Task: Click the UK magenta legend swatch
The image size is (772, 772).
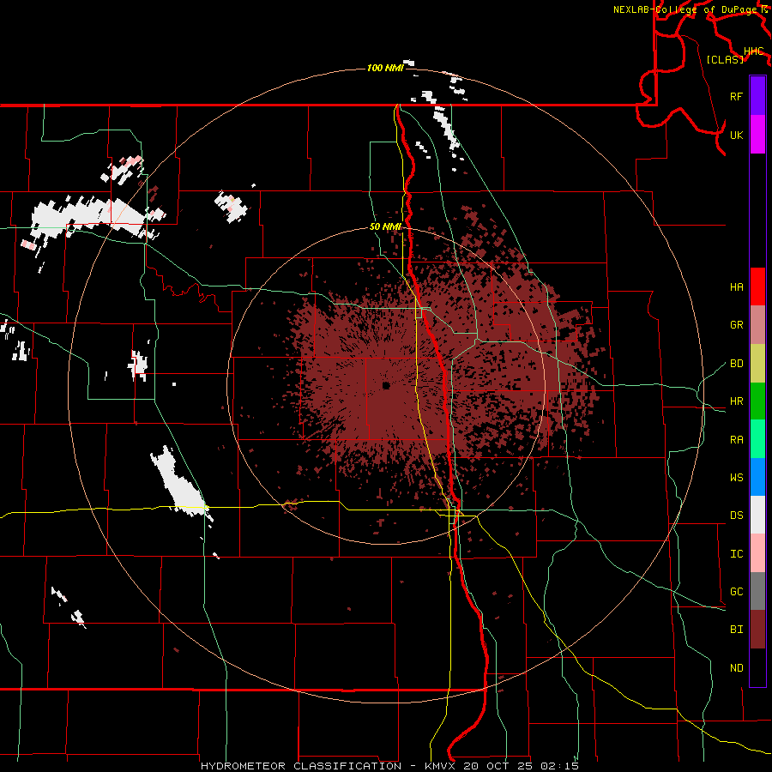Action: click(757, 135)
